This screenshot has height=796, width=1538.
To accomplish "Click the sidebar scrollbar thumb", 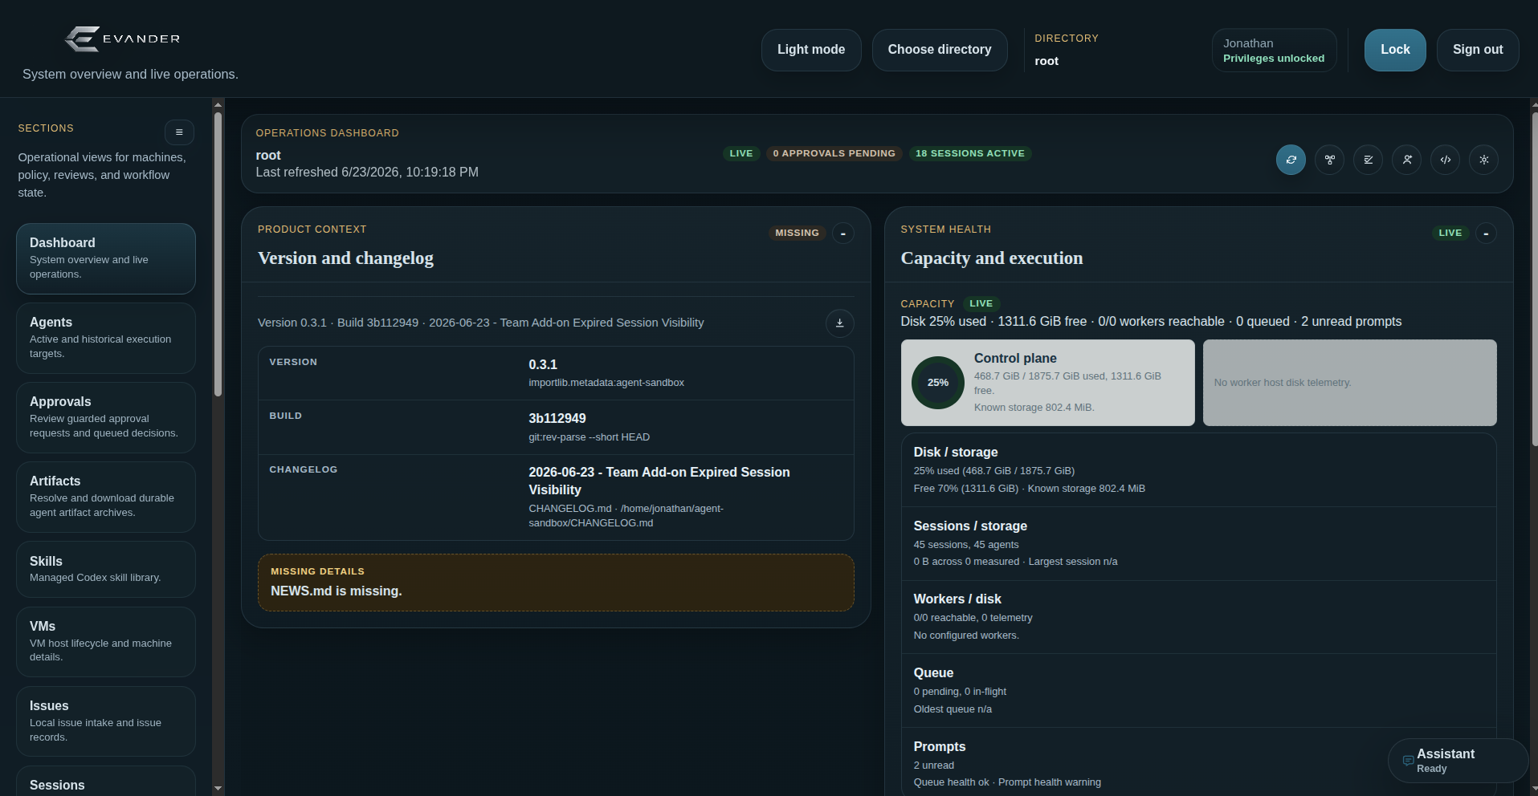I will [218, 254].
